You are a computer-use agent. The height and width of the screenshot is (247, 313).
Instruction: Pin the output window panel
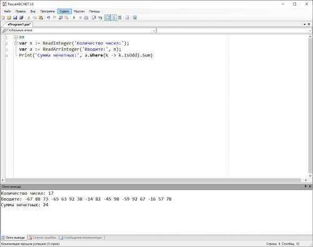[x=305, y=186]
